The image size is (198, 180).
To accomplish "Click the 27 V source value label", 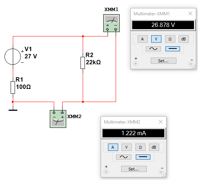I will click(x=31, y=56).
